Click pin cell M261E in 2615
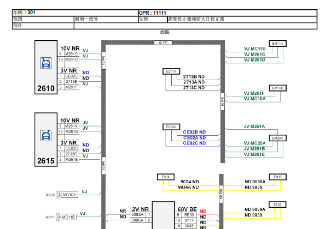This screenshot has width=320, height=229. (x=72, y=159)
